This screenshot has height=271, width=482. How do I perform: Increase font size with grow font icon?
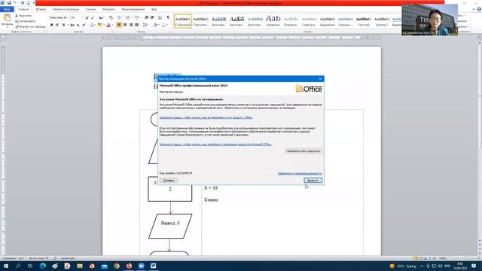(x=87, y=18)
